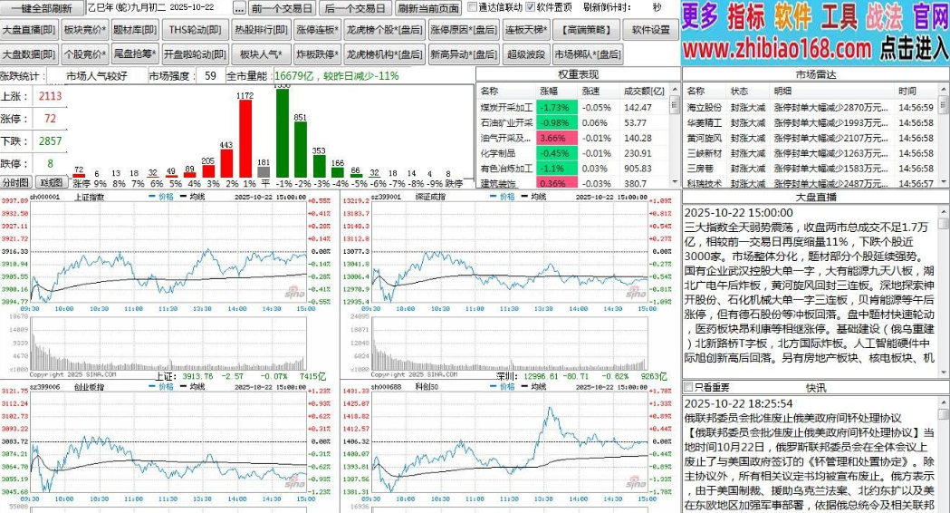Switch to 龙虎榜个股*[盘后] tab
This screenshot has height=513, width=950.
pos(384,29)
